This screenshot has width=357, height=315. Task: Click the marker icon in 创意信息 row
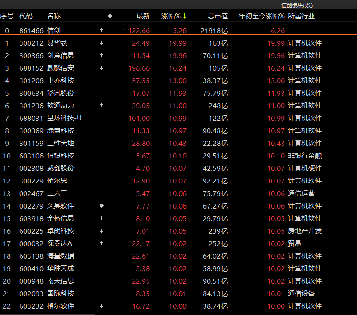point(101,55)
